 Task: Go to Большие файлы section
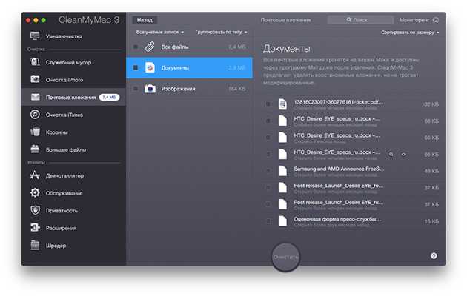click(73, 149)
